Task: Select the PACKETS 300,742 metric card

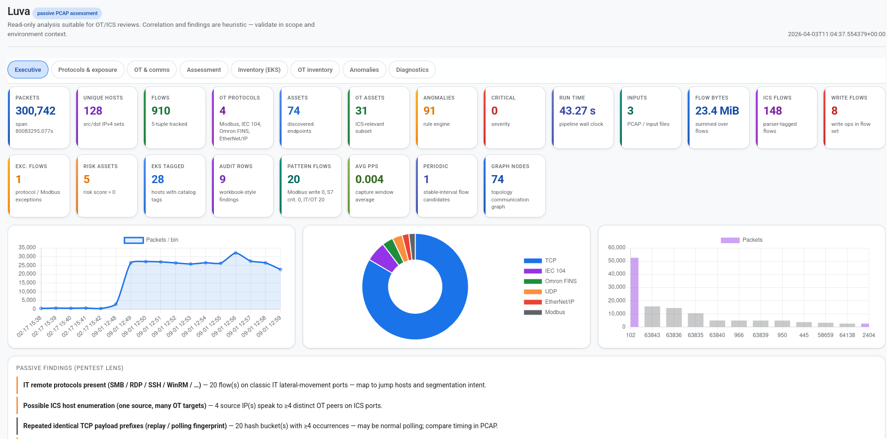Action: pos(39,117)
